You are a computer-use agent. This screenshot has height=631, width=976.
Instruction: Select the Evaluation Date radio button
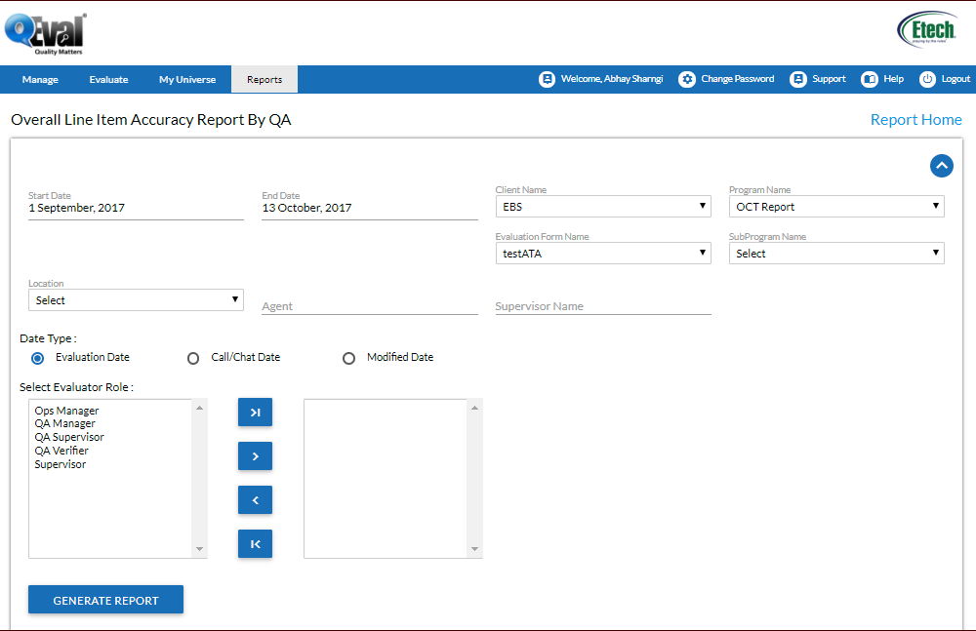click(x=38, y=358)
